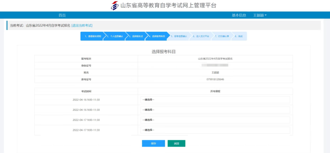The height and width of the screenshot is (153, 330).
Task: Click the 准考证号 label cell
Action: (x=86, y=80)
